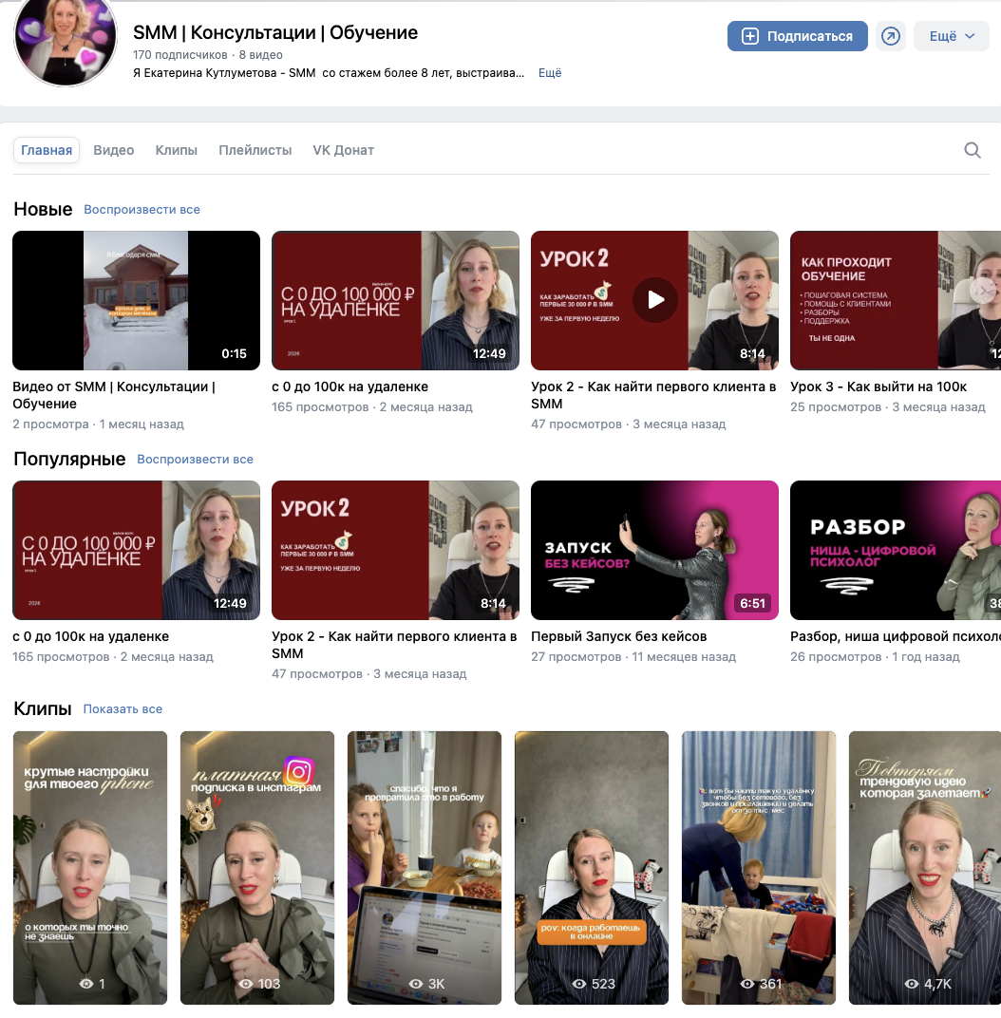Viewport: 1001px width, 1018px height.
Task: Open the Урок 2 thumbnail in Популярные
Action: click(x=395, y=550)
